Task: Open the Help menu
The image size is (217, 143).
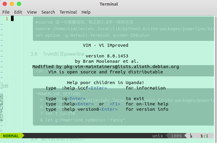Action: coord(86,12)
